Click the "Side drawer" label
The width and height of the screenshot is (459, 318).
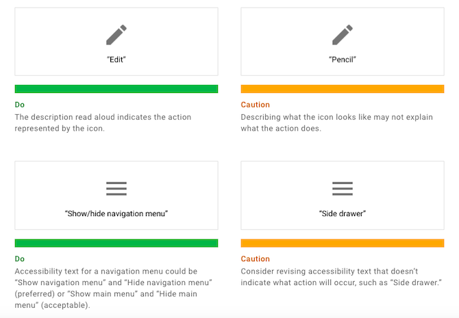click(x=343, y=213)
